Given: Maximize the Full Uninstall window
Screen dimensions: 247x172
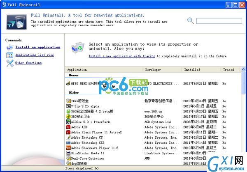Looking at the screenshot, I should tap(235, 5).
